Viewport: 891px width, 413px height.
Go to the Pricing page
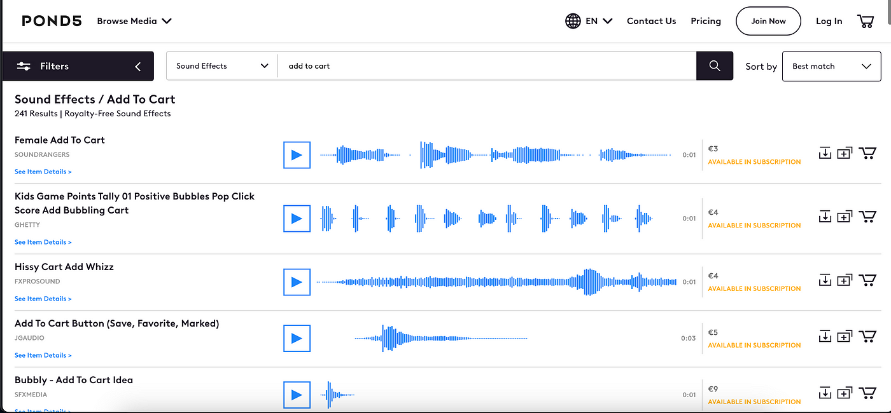point(705,20)
